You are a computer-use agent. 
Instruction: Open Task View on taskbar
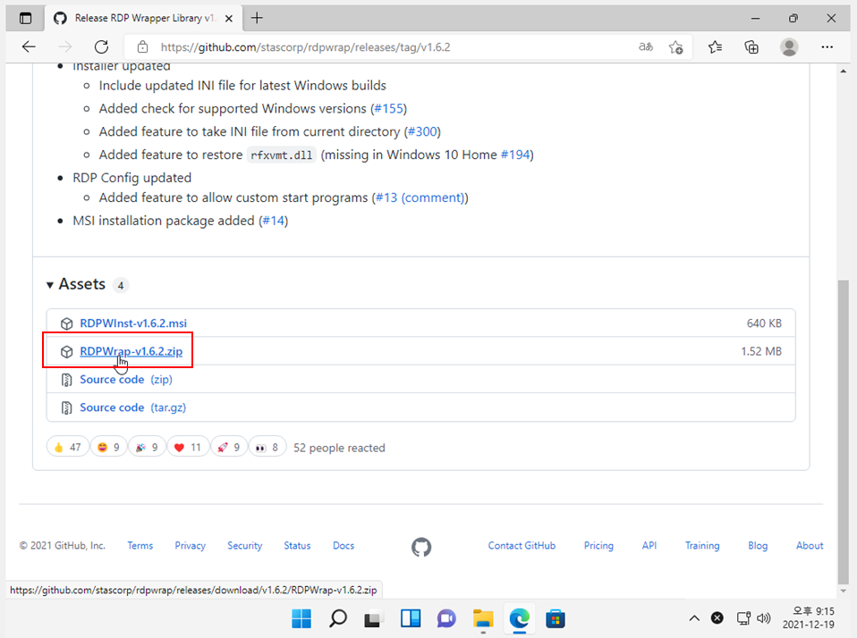click(x=374, y=618)
